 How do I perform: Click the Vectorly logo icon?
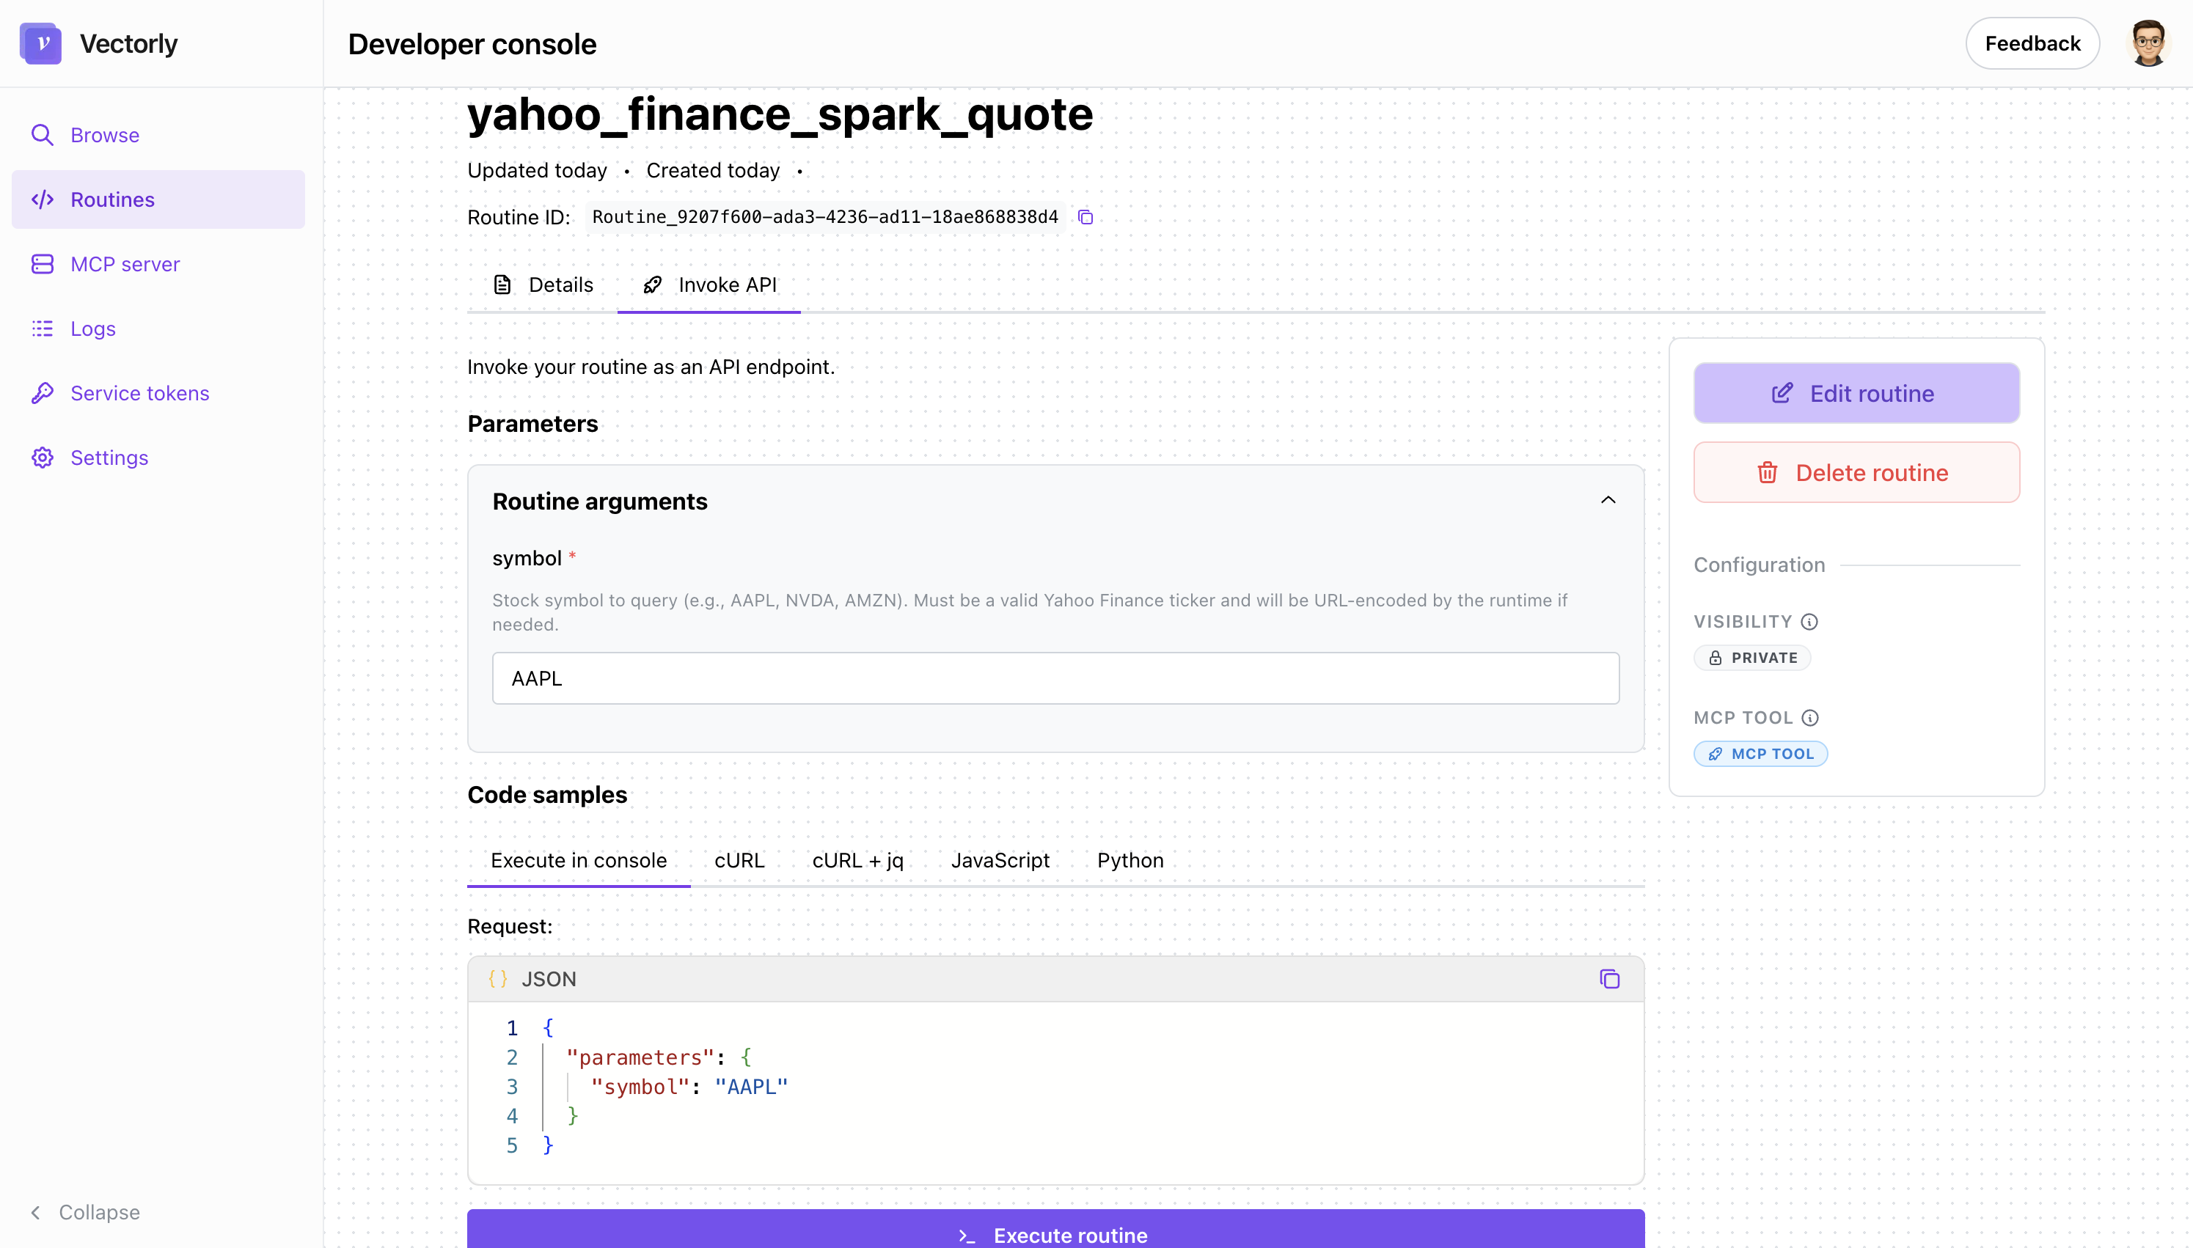click(x=40, y=44)
